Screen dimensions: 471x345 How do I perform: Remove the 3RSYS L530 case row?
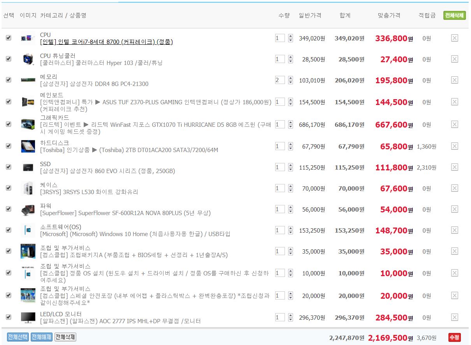454,188
